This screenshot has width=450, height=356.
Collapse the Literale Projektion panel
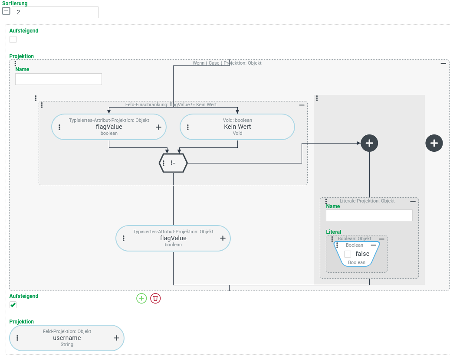coord(413,202)
